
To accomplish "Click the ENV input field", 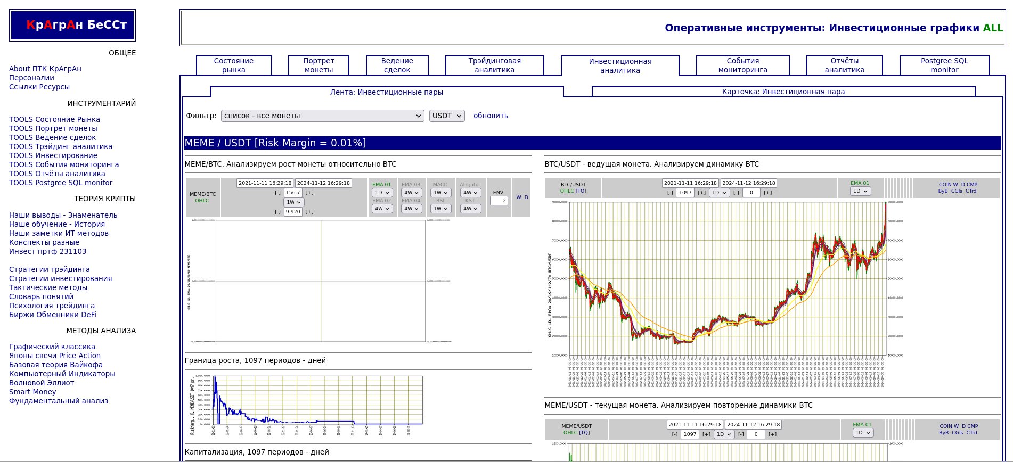I will [x=499, y=201].
